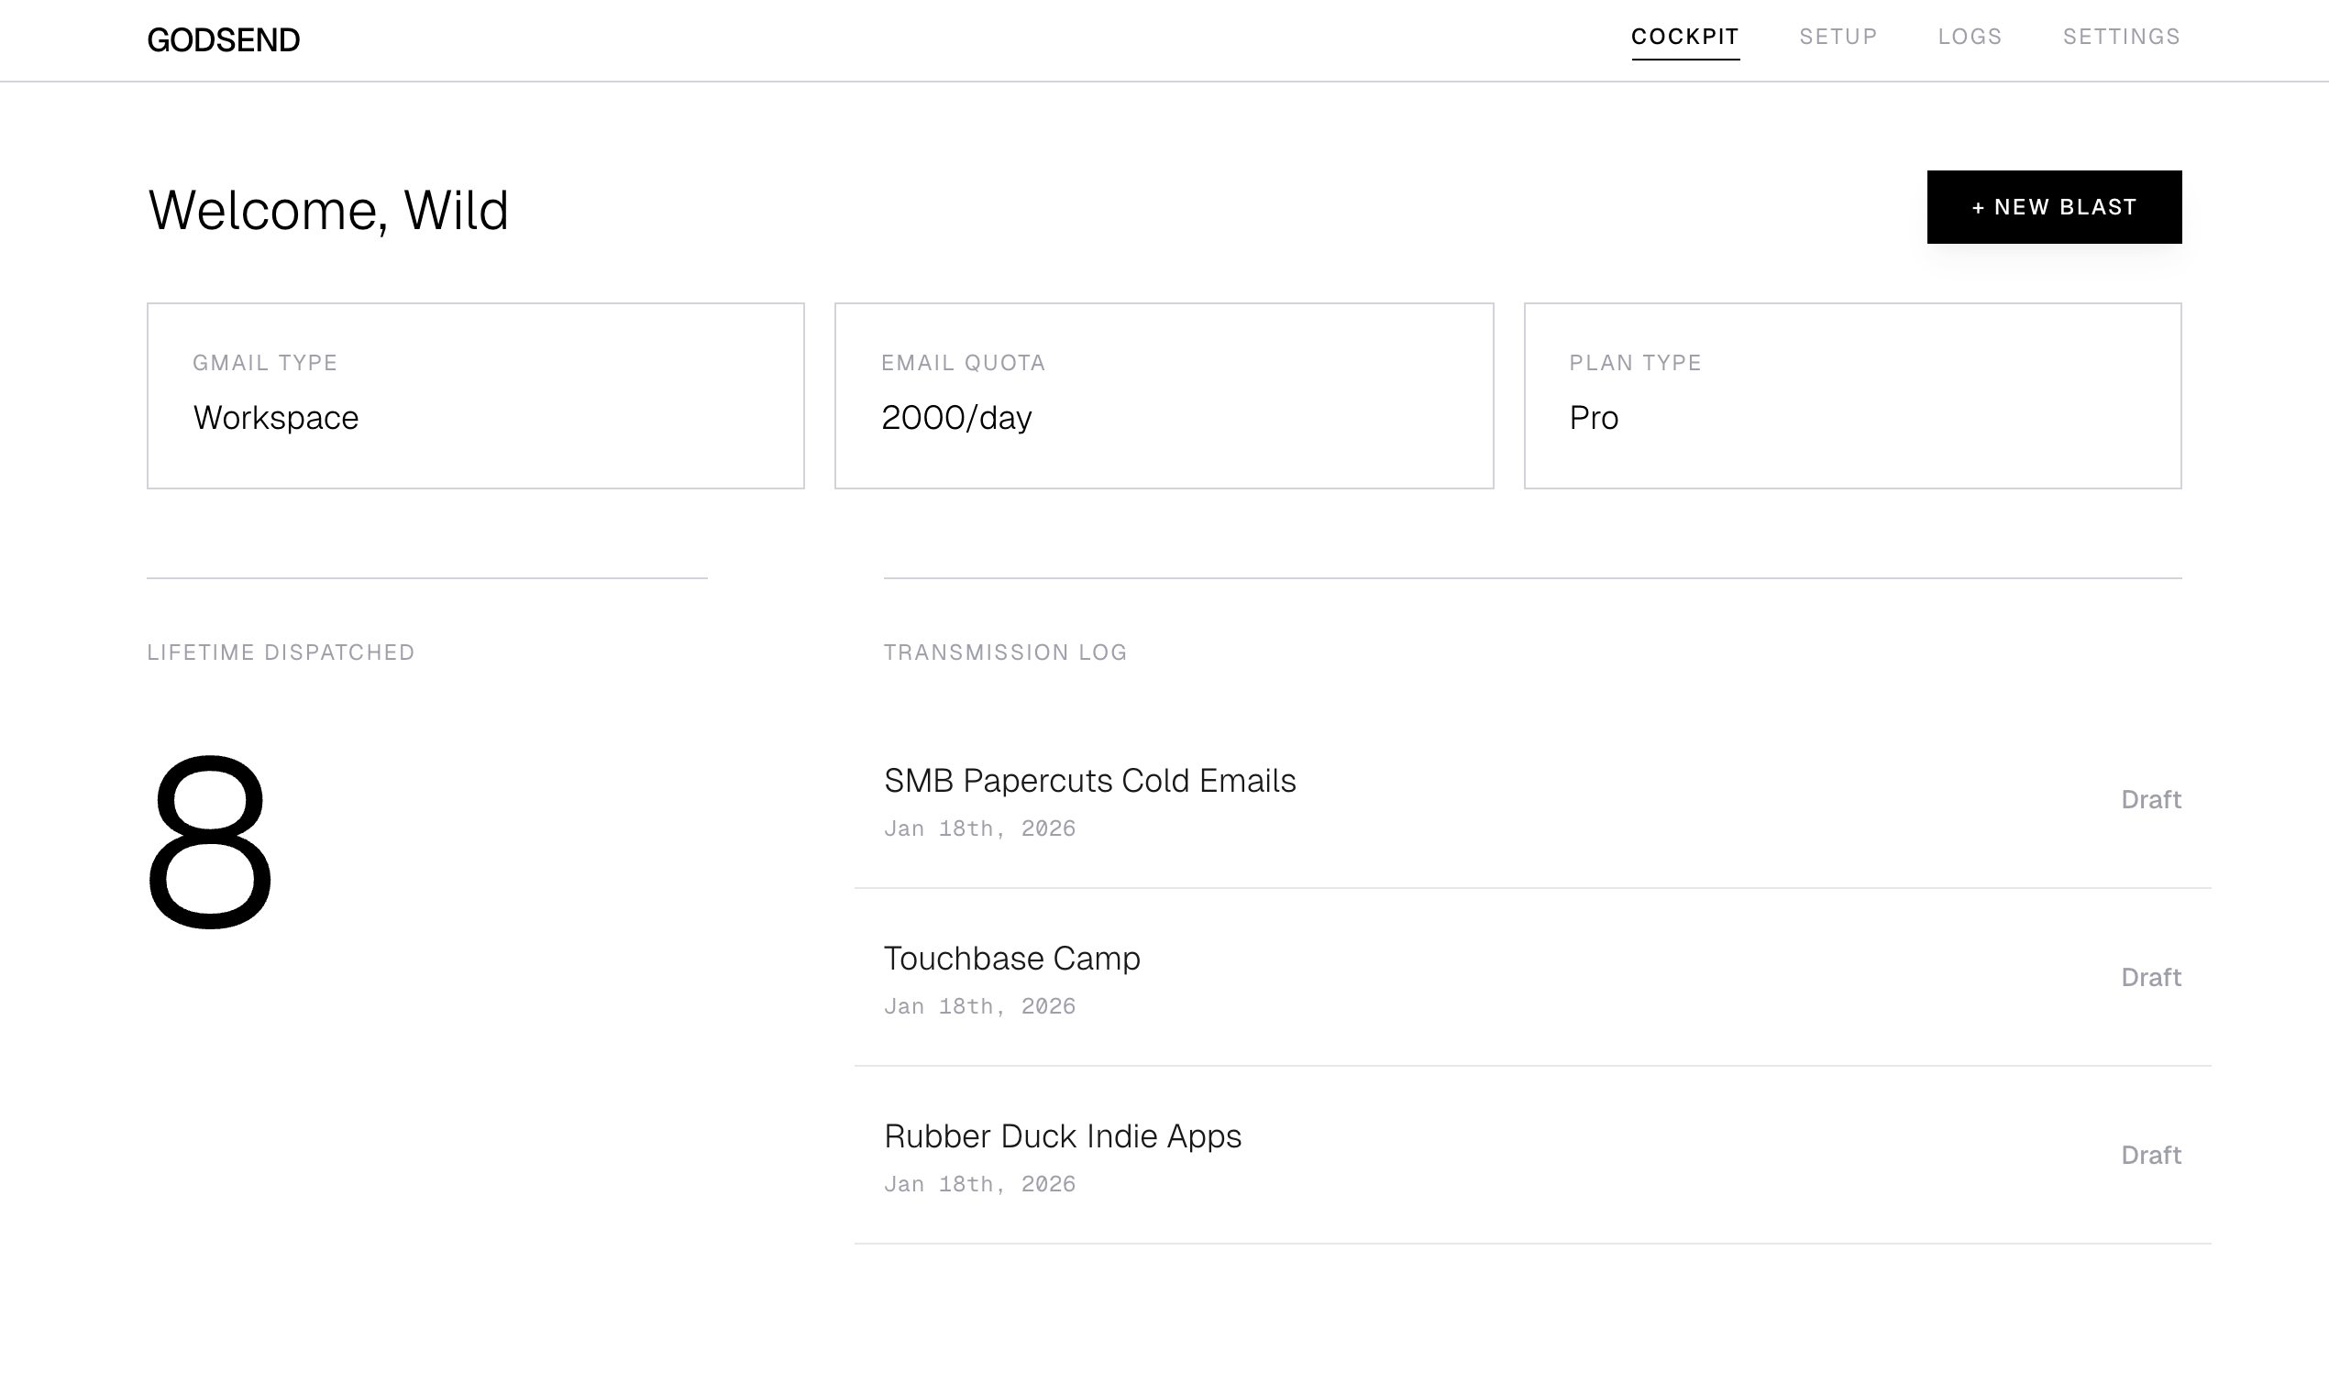Open the Setup tab
The image size is (2329, 1393).
click(1838, 37)
